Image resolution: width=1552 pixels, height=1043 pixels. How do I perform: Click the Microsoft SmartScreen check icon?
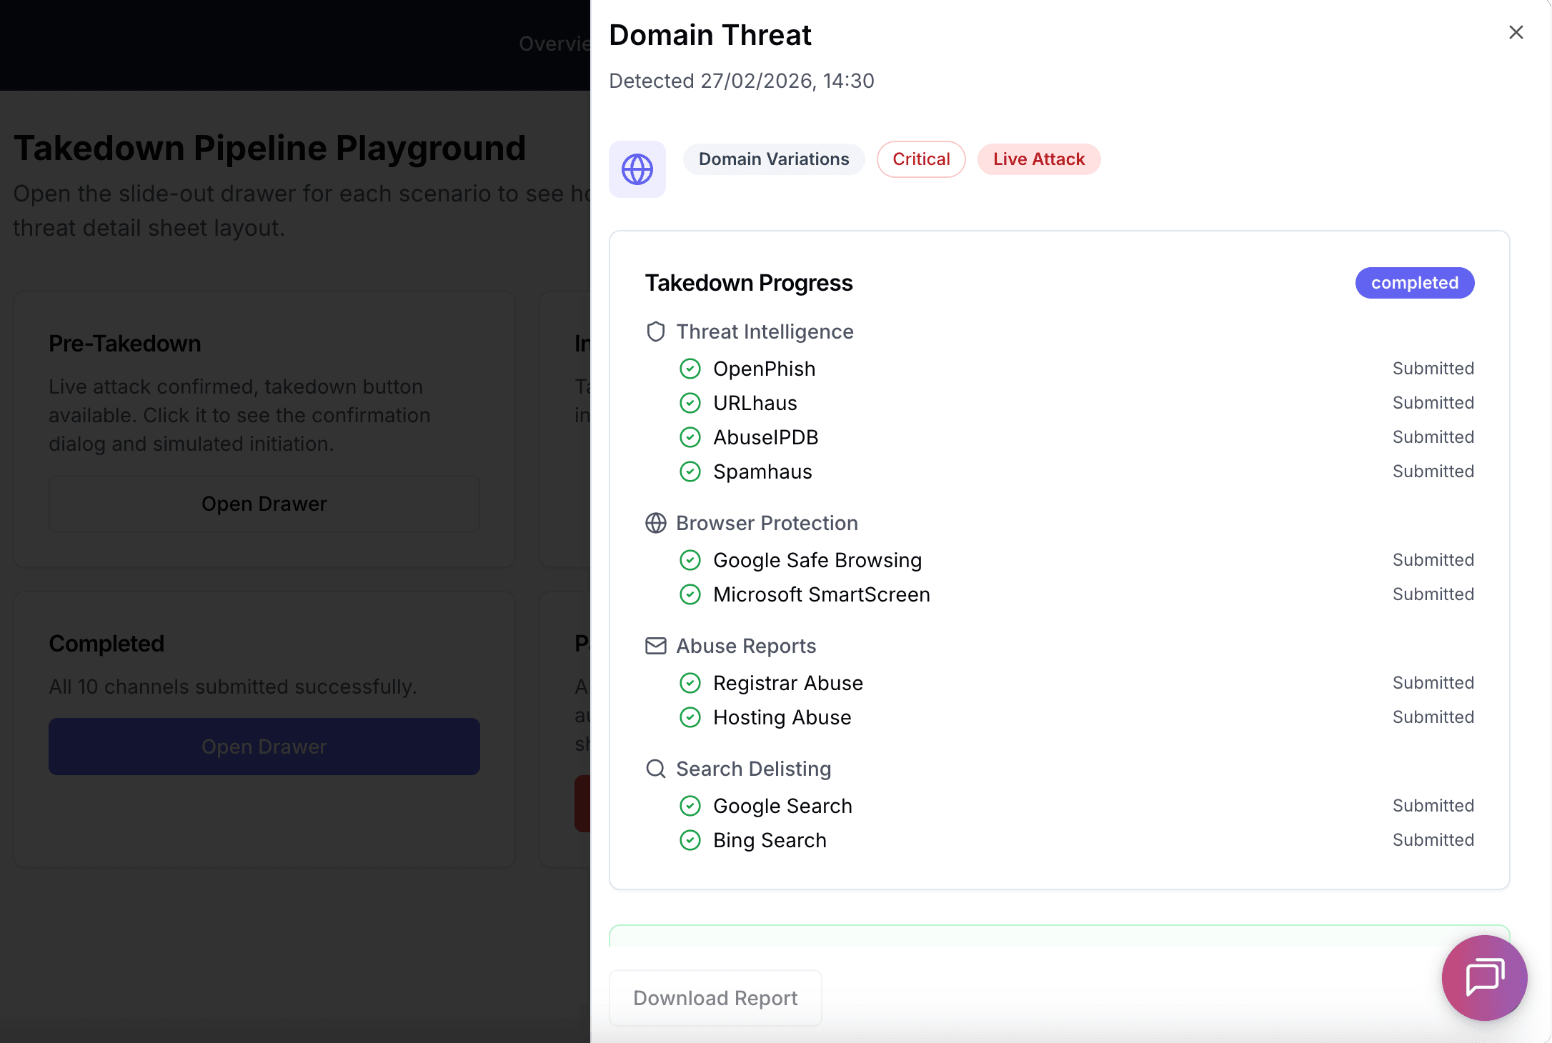690,594
